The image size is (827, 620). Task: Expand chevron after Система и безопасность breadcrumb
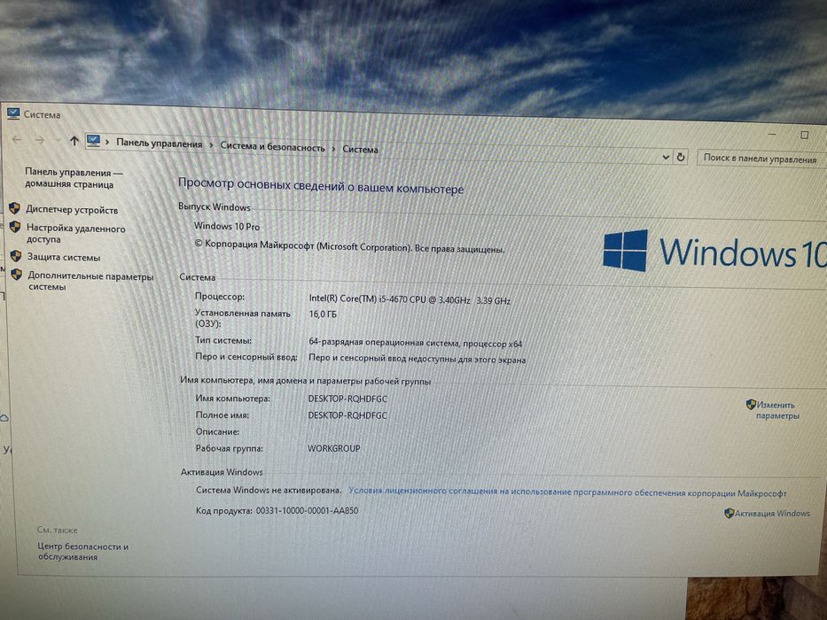pyautogui.click(x=334, y=149)
